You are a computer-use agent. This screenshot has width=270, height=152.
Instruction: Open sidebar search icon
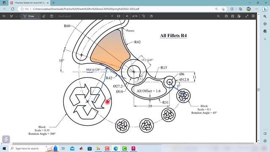point(265,16)
